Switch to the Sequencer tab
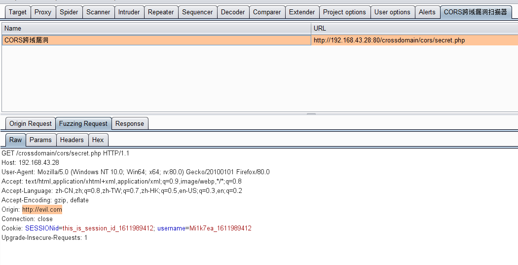This screenshot has height=265, width=518. (197, 12)
